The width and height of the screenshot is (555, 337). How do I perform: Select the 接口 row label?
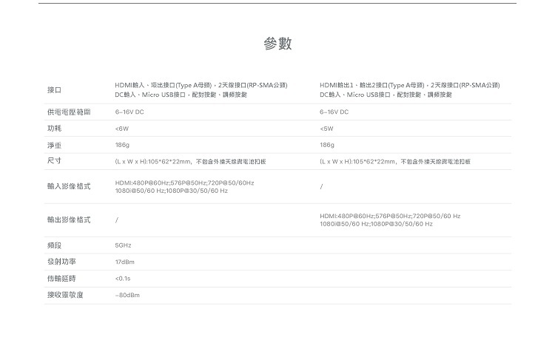point(54,90)
